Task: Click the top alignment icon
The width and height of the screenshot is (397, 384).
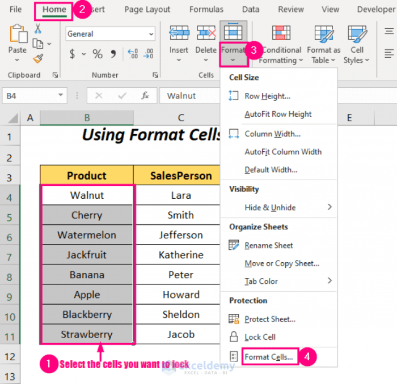Action: click(x=389, y=31)
